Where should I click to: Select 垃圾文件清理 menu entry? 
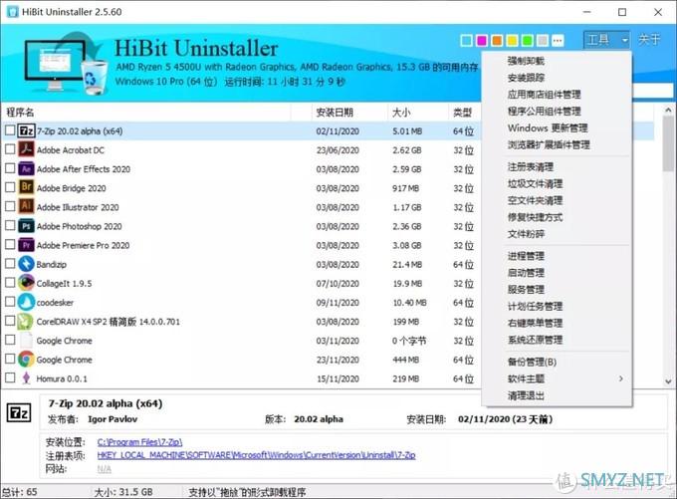pyautogui.click(x=535, y=183)
